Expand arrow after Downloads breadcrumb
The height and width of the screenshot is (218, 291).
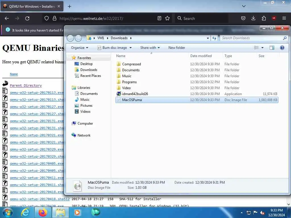(x=131, y=38)
